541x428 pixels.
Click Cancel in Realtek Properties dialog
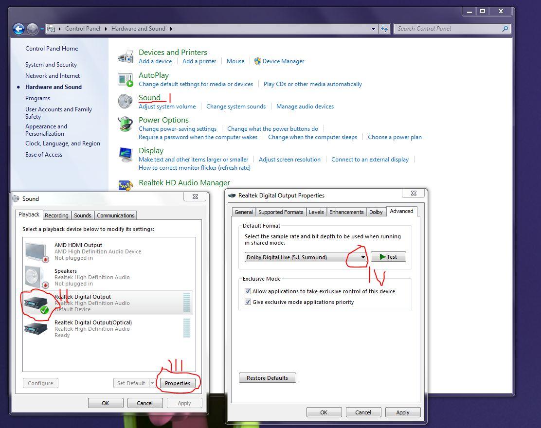pyautogui.click(x=363, y=412)
